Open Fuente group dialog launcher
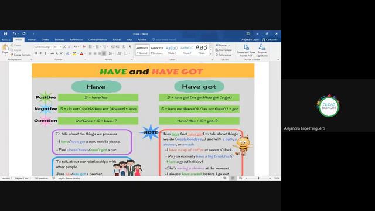This screenshot has height=211, width=375. tap(86, 60)
